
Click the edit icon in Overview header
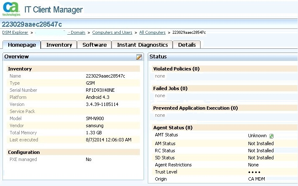click(139, 57)
